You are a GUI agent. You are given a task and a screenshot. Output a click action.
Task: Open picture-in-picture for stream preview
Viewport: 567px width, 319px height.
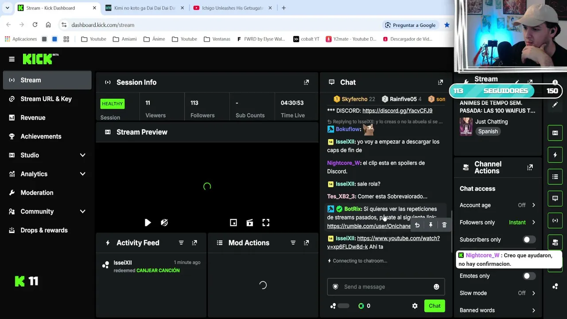(x=233, y=222)
